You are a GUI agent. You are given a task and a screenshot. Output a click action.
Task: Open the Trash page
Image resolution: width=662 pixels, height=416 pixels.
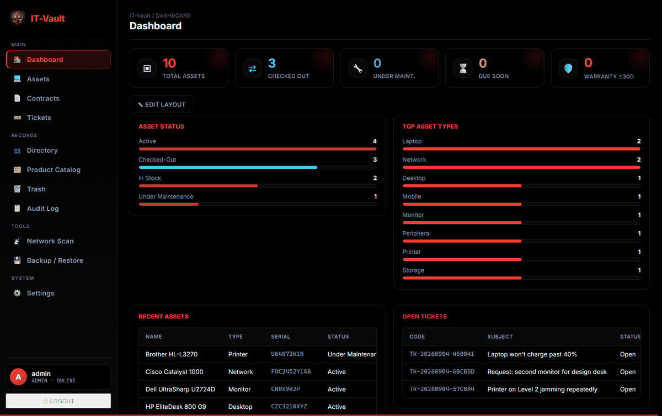tap(58, 189)
